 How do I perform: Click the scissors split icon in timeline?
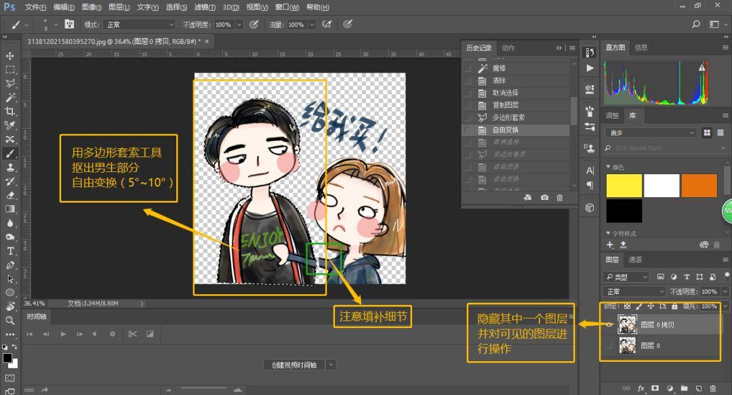coord(133,334)
